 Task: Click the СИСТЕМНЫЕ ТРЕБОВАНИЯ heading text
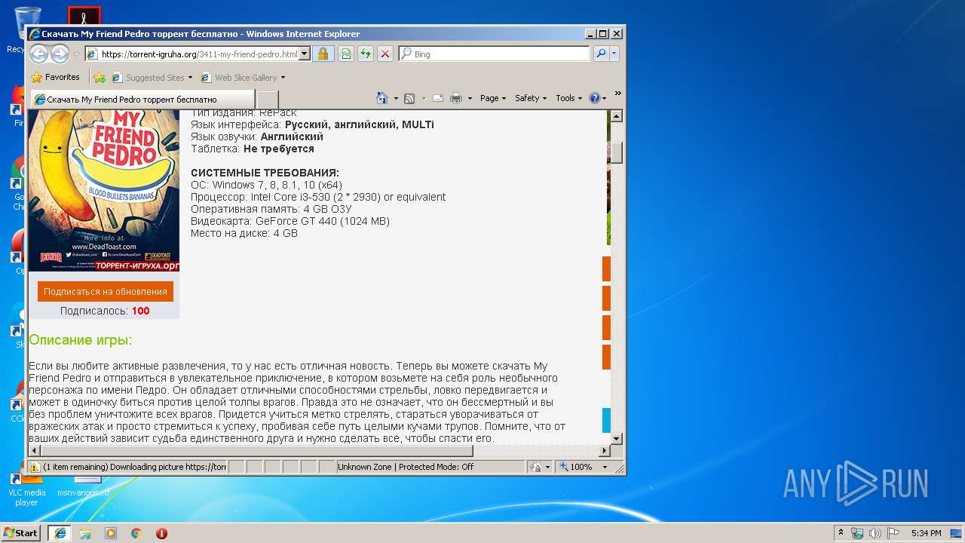coord(265,173)
